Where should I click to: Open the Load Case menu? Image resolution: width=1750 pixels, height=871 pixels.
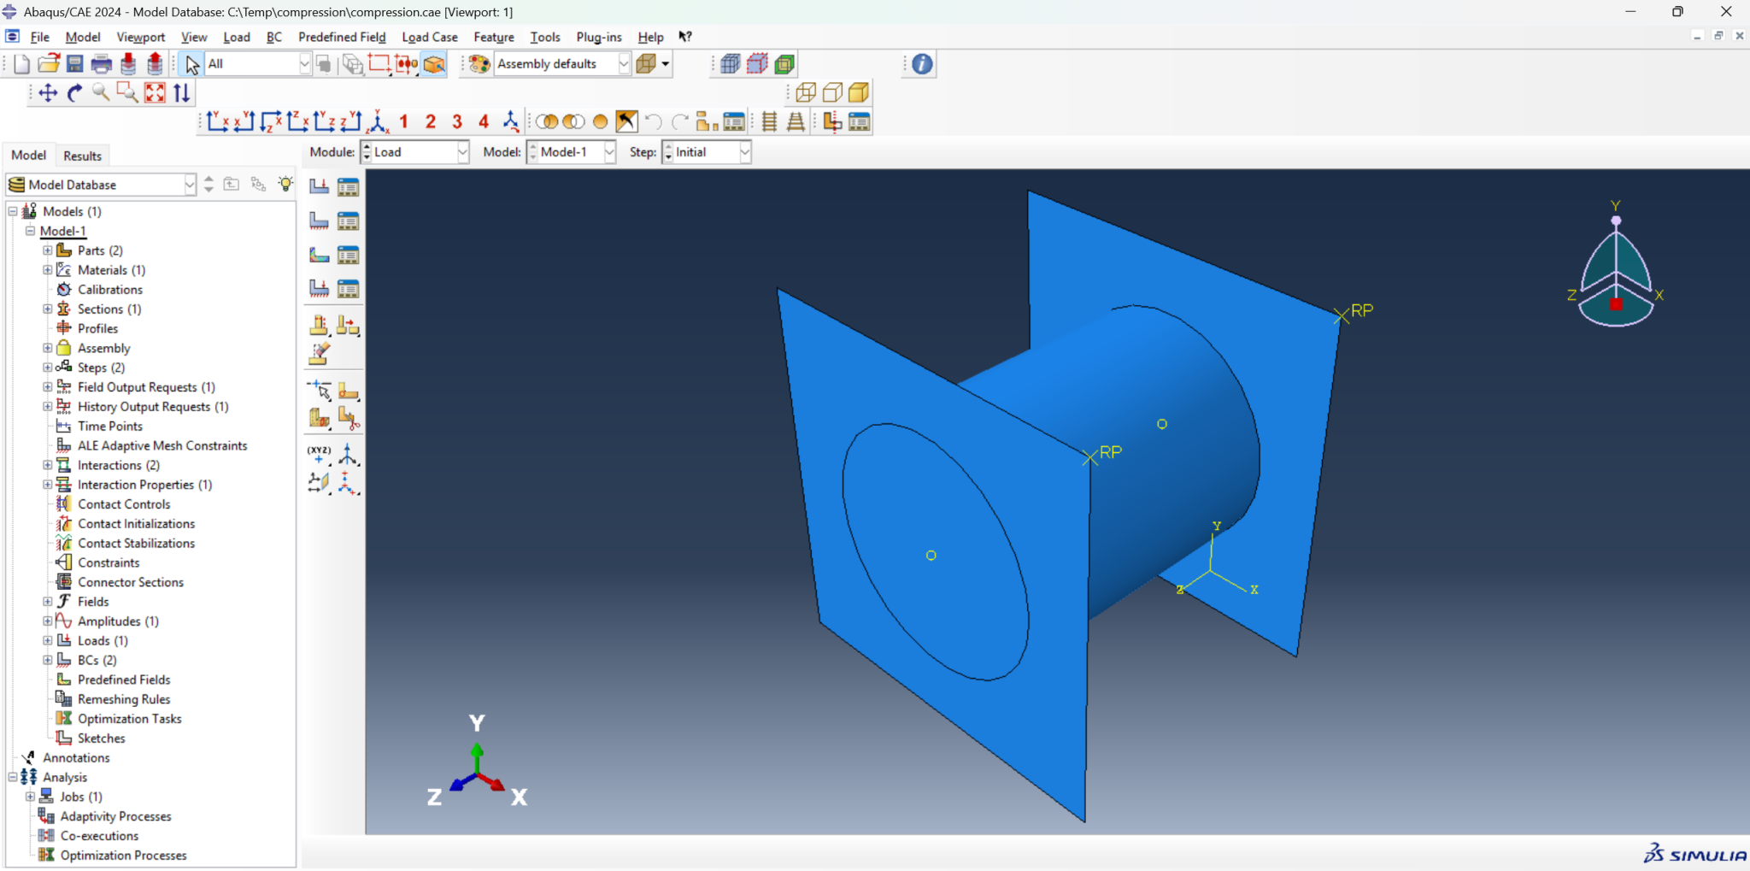(x=430, y=37)
